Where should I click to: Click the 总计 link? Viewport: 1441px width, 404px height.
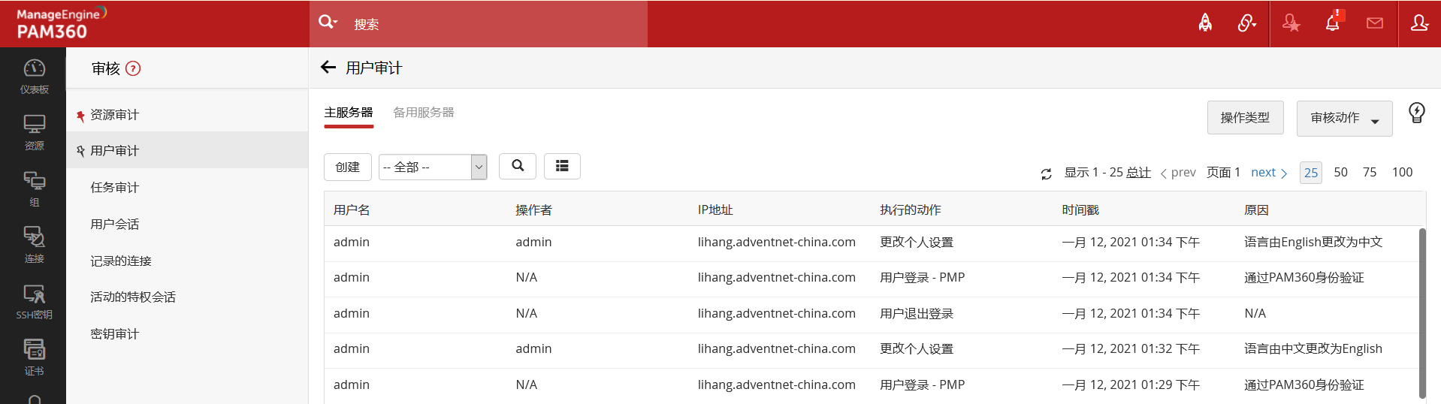(1138, 173)
